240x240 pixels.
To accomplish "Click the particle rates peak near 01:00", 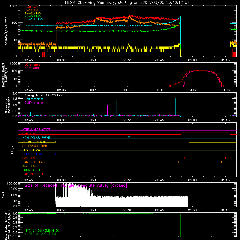I will [x=199, y=70].
